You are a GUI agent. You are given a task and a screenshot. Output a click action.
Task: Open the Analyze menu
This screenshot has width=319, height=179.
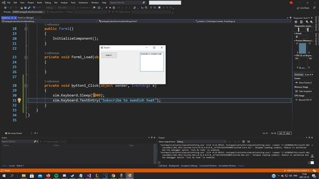[64, 2]
